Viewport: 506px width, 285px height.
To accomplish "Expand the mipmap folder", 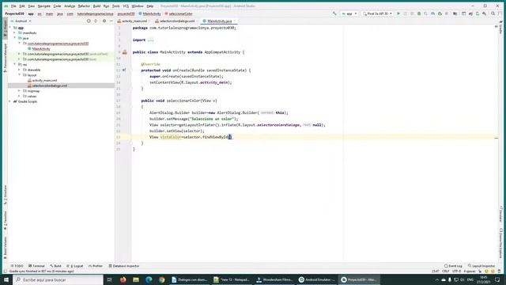I will pyautogui.click(x=19, y=91).
